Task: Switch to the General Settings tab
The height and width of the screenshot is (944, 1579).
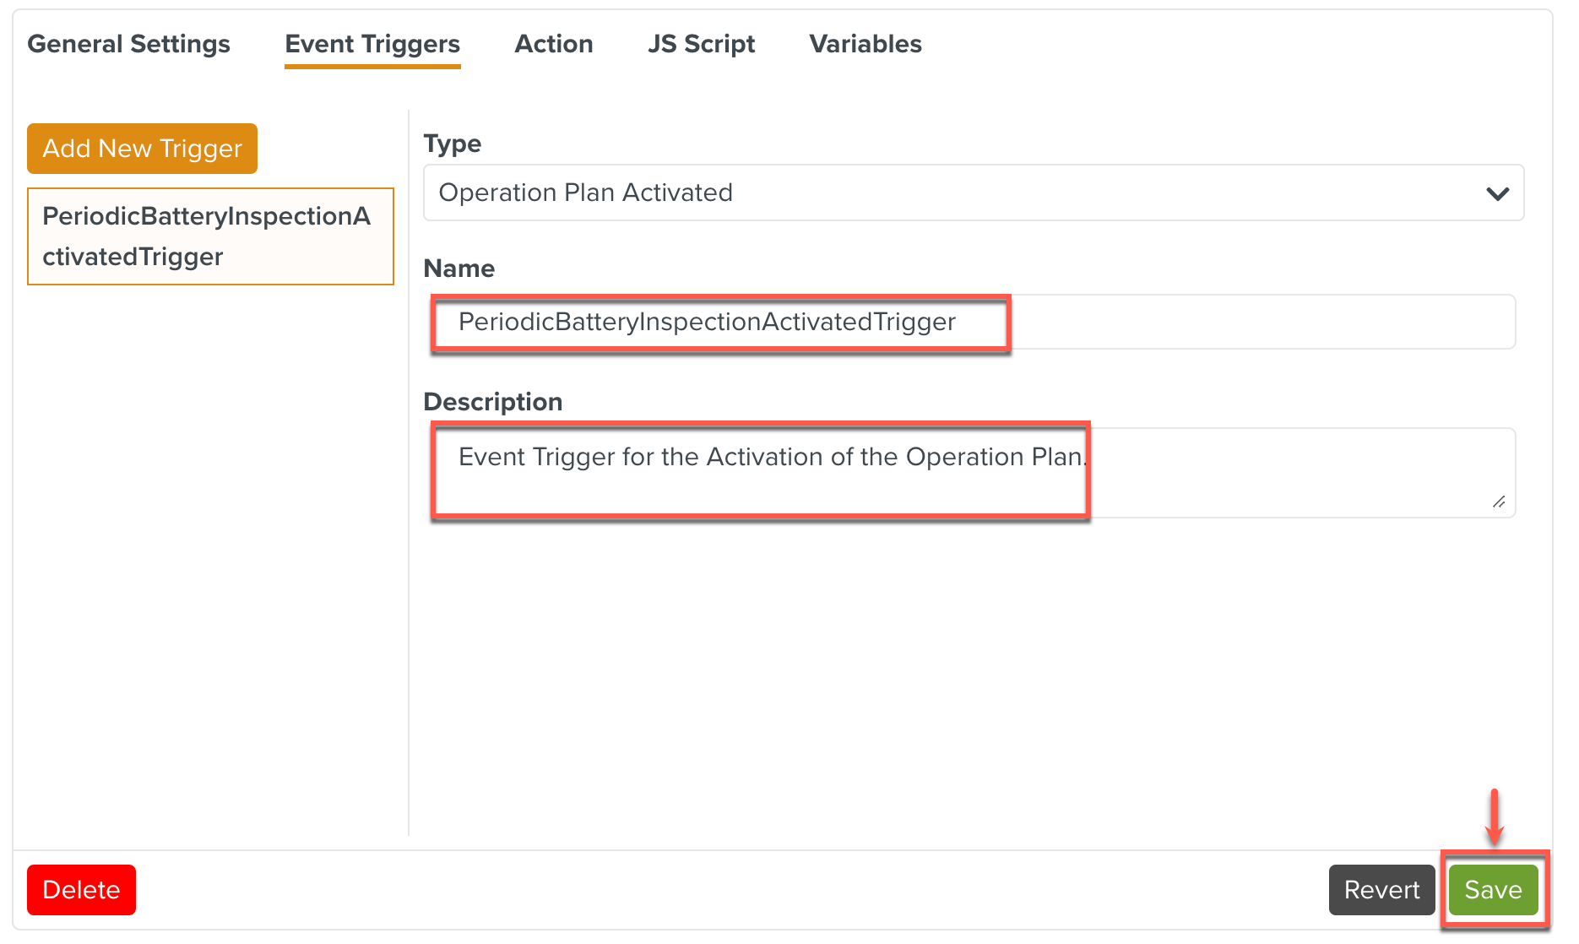Action: (128, 44)
